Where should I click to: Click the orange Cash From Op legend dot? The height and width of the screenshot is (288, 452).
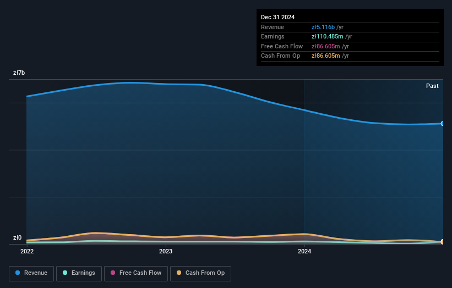pos(179,273)
